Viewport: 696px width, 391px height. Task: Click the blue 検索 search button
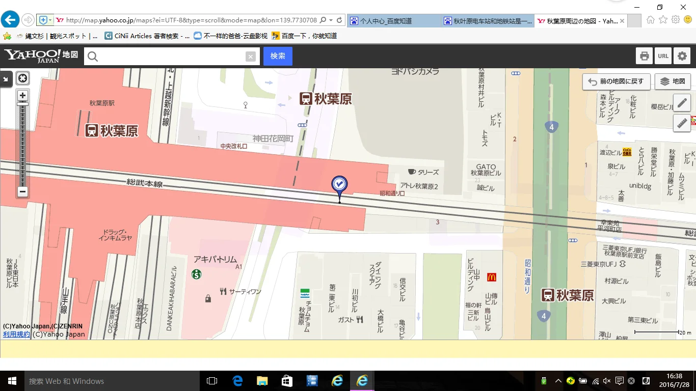tap(278, 57)
